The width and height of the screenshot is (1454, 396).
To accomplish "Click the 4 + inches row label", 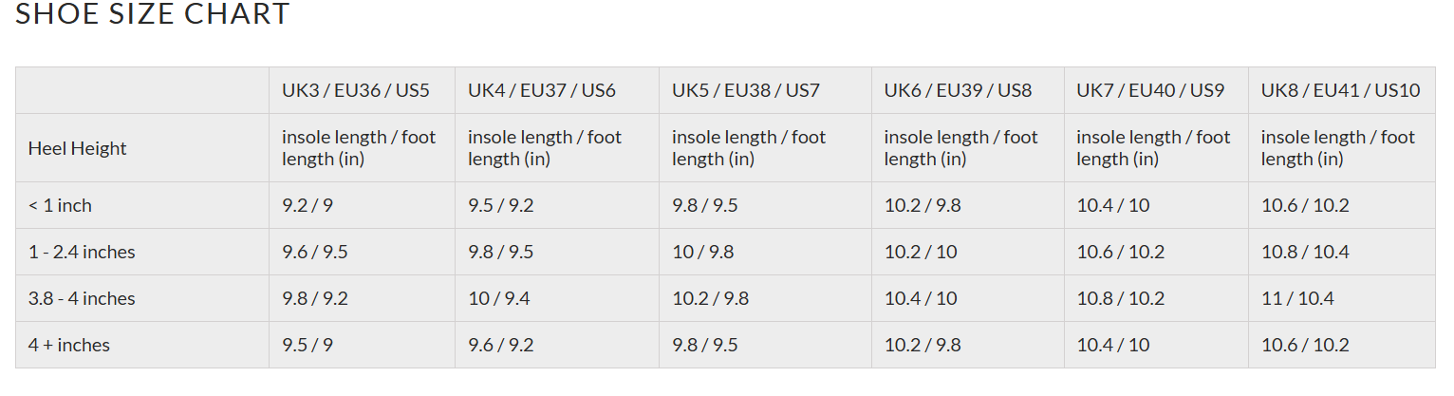I will point(69,345).
